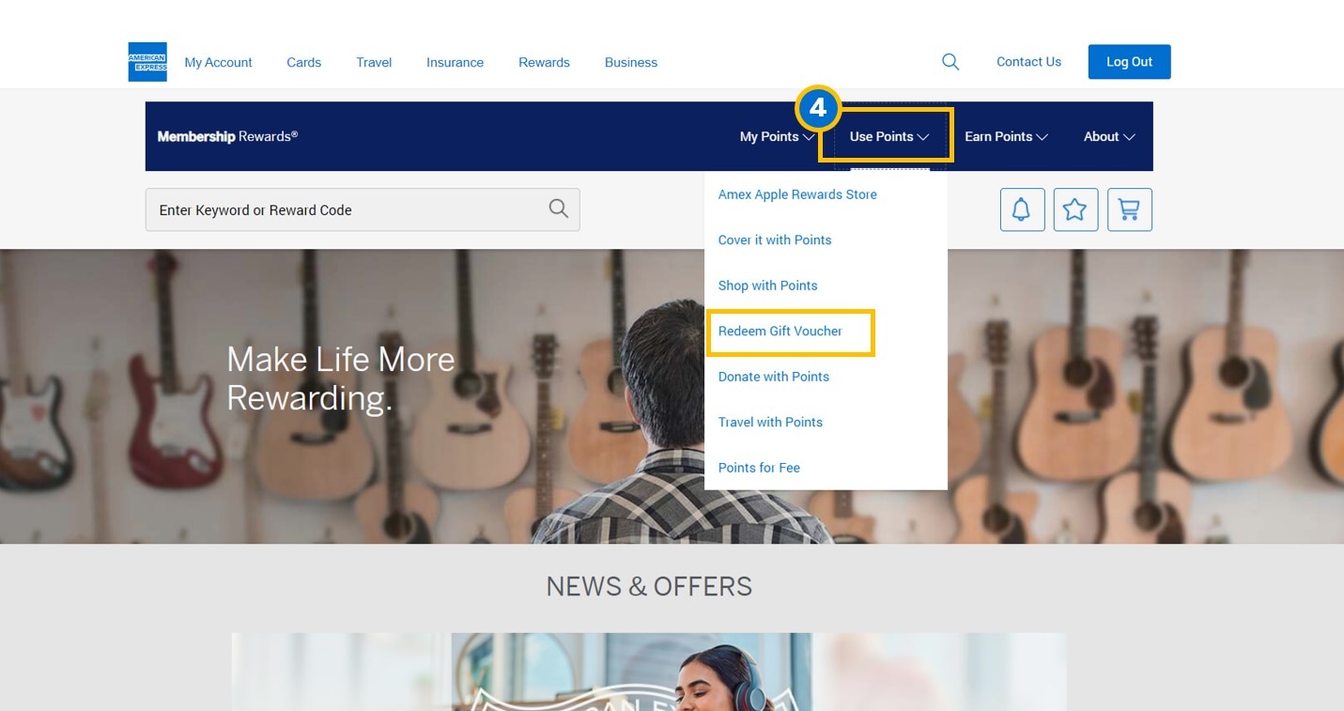The image size is (1344, 711).
Task: Expand the Earn Points dropdown
Action: 1005,136
